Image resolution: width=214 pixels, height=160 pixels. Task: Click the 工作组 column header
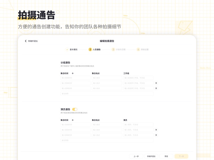click(126, 73)
